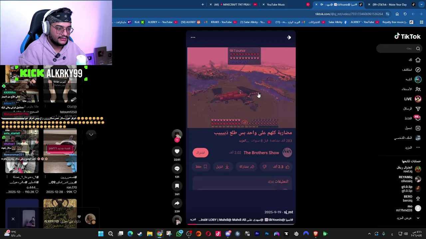The width and height of the screenshot is (426, 239).
Task: Open the part 1 video thumbnail
Action: pos(60,151)
